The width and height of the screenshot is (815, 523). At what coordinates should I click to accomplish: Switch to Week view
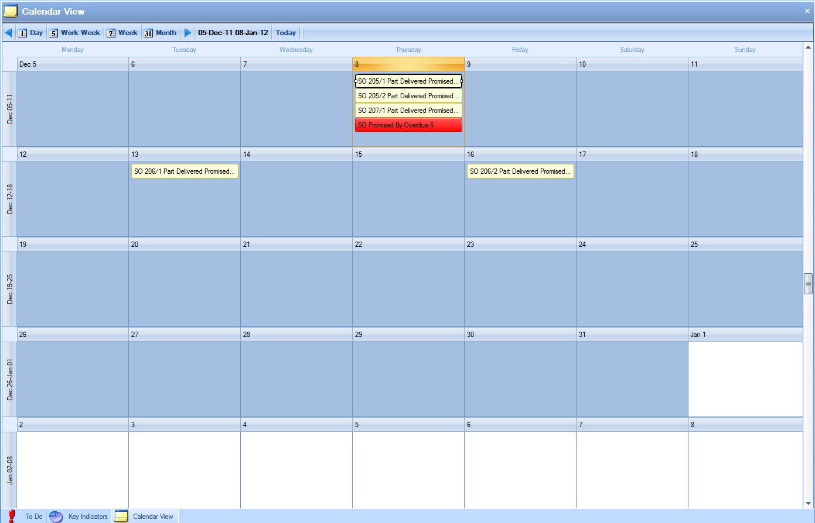coord(122,33)
